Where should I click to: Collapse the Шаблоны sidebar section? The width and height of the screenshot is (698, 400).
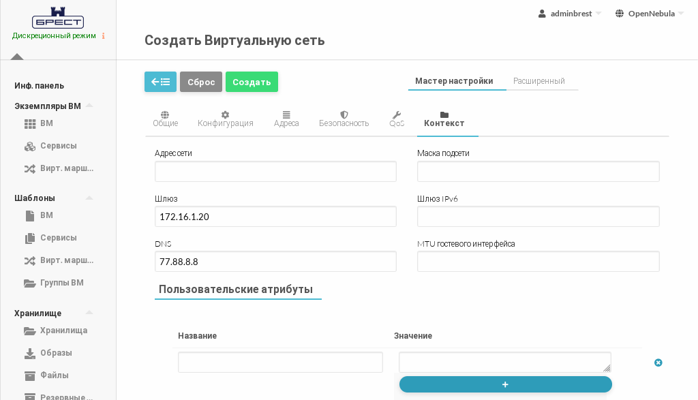(89, 198)
